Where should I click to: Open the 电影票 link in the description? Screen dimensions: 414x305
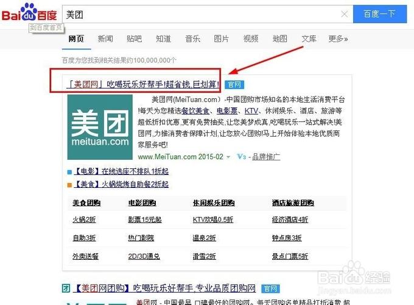227,111
